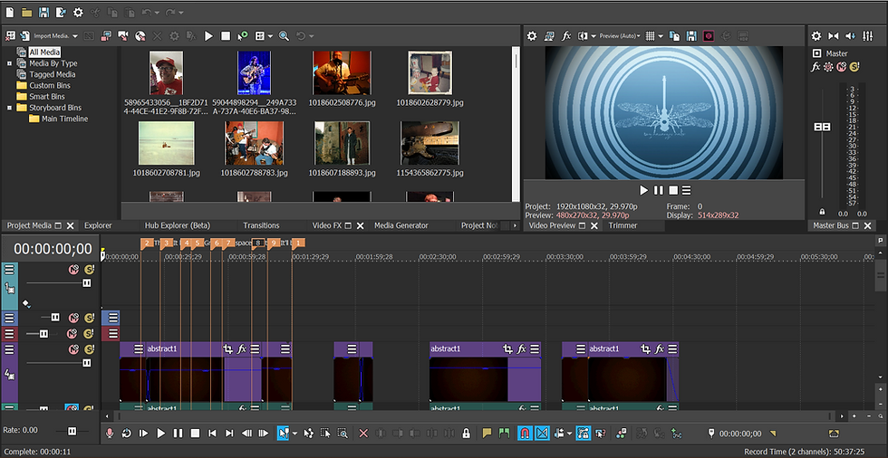This screenshot has height=458, width=888.
Task: Open project Properties gear in main toolbar
Action: pyautogui.click(x=78, y=12)
